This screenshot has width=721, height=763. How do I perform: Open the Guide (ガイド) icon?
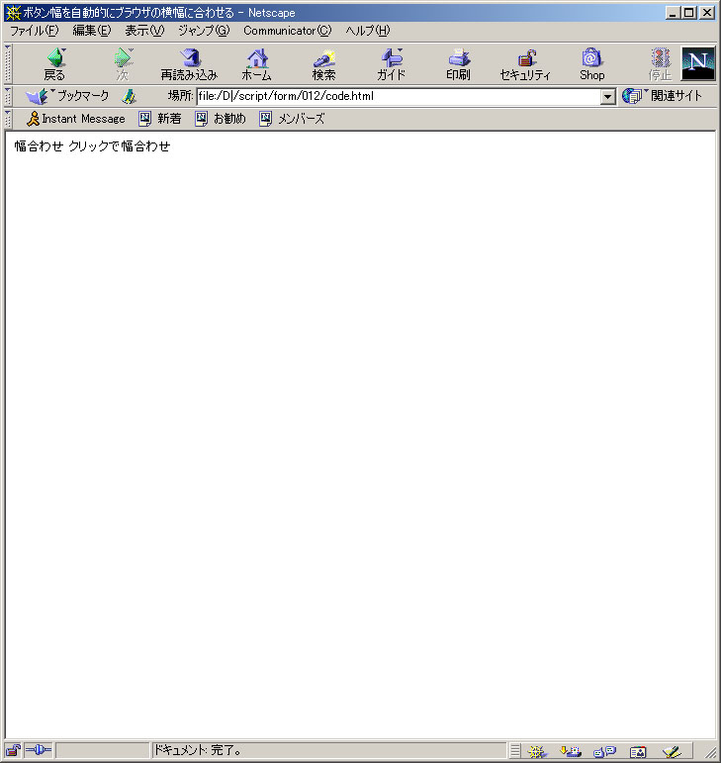[392, 63]
